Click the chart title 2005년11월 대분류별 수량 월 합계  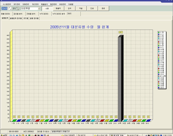coord(80,27)
